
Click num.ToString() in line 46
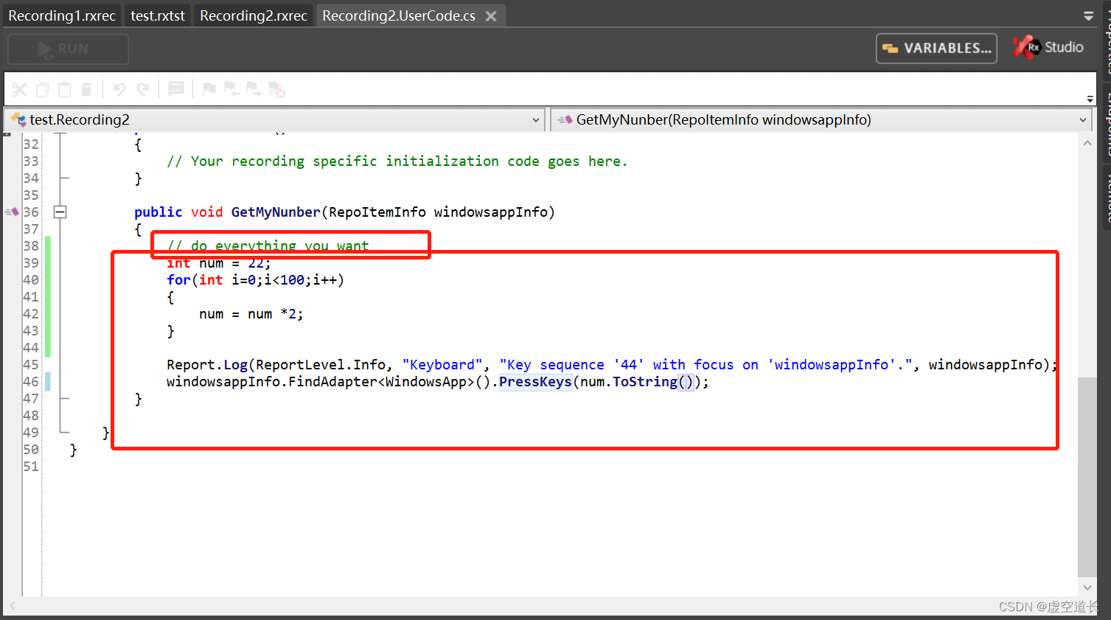pyautogui.click(x=638, y=382)
